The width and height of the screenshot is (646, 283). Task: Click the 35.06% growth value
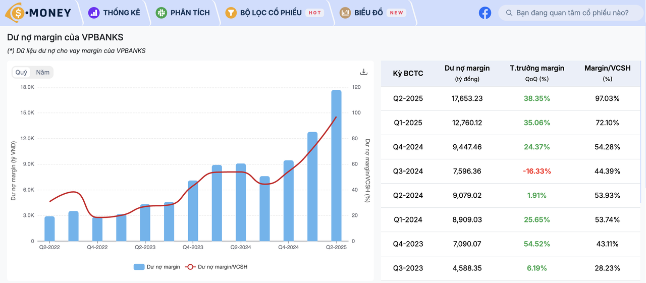537,123
